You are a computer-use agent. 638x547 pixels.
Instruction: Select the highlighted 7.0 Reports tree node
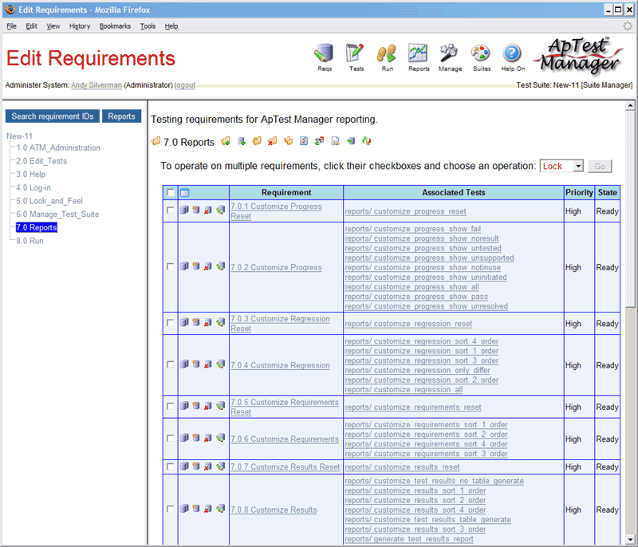point(36,227)
